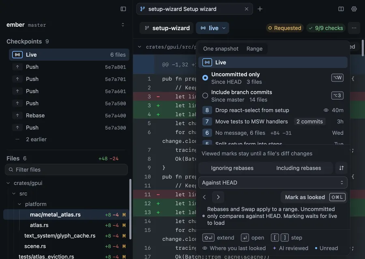365x259 pixels.
Task: Open the atlas.rs file
Action: (x=66, y=225)
